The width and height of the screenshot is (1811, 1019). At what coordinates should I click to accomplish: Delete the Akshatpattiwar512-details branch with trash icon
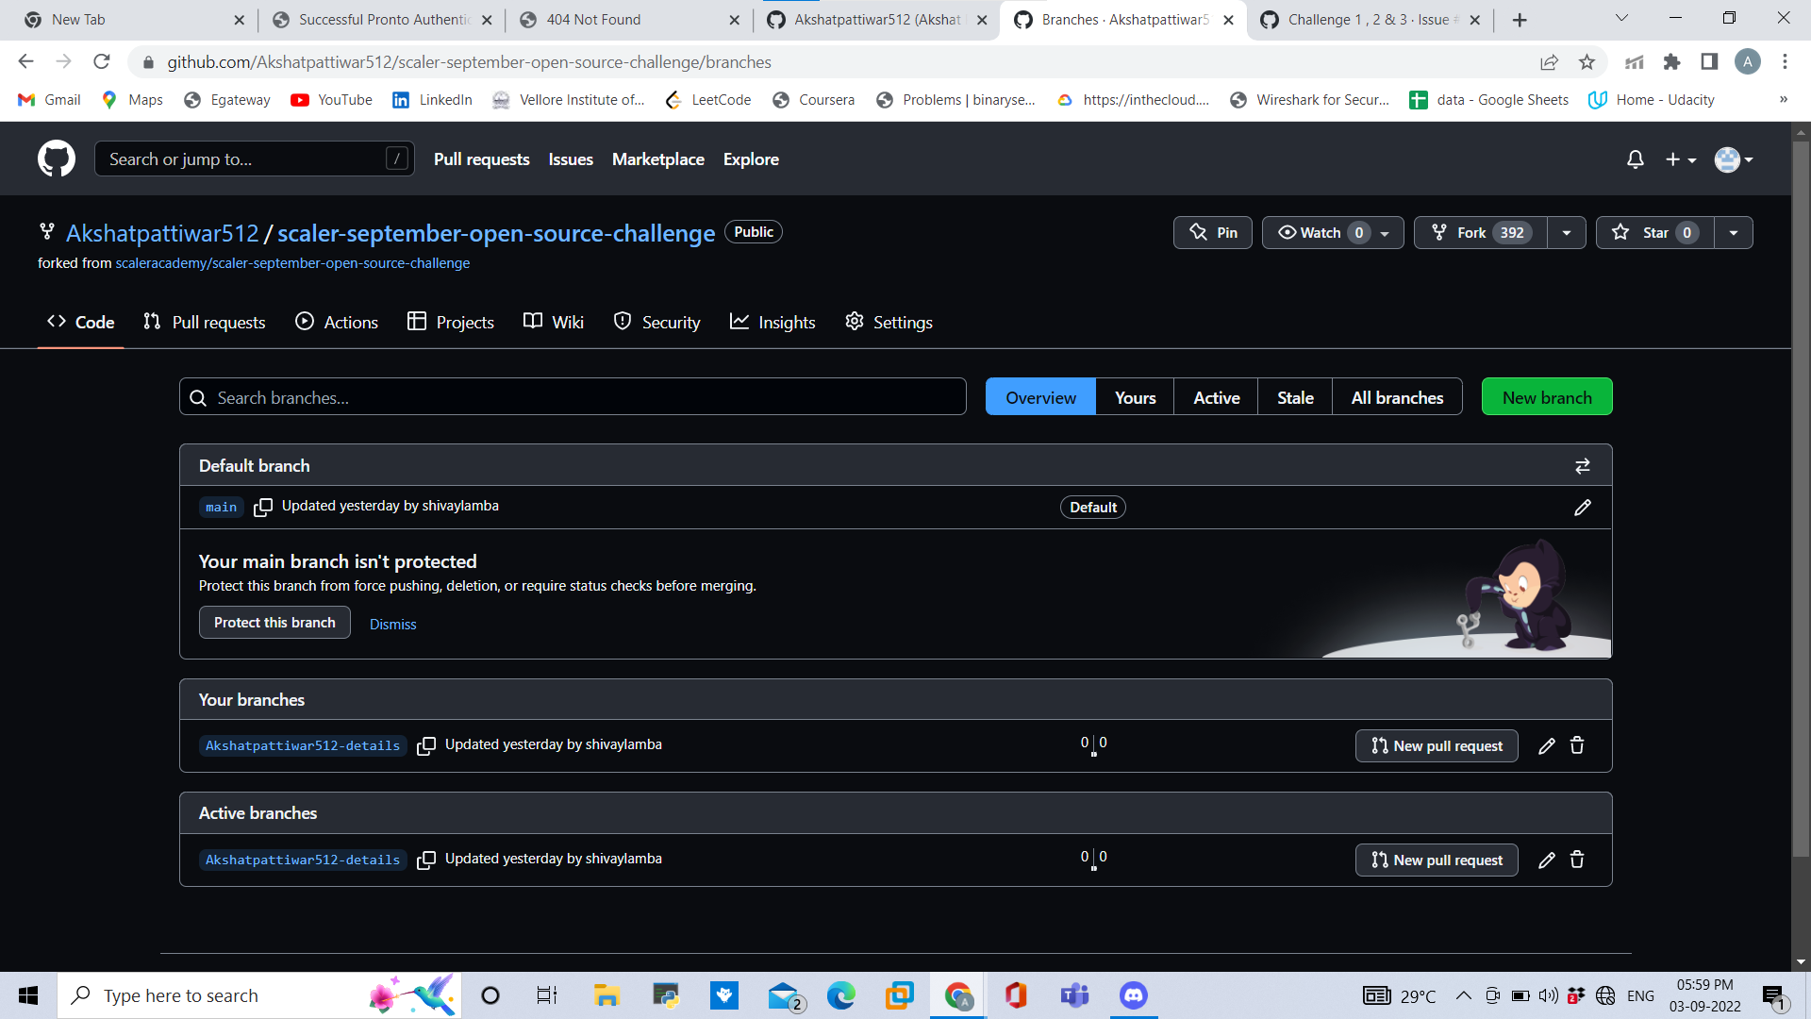(x=1576, y=745)
